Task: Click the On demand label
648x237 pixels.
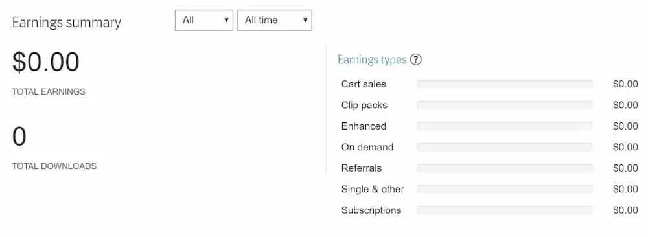Action: (x=367, y=148)
